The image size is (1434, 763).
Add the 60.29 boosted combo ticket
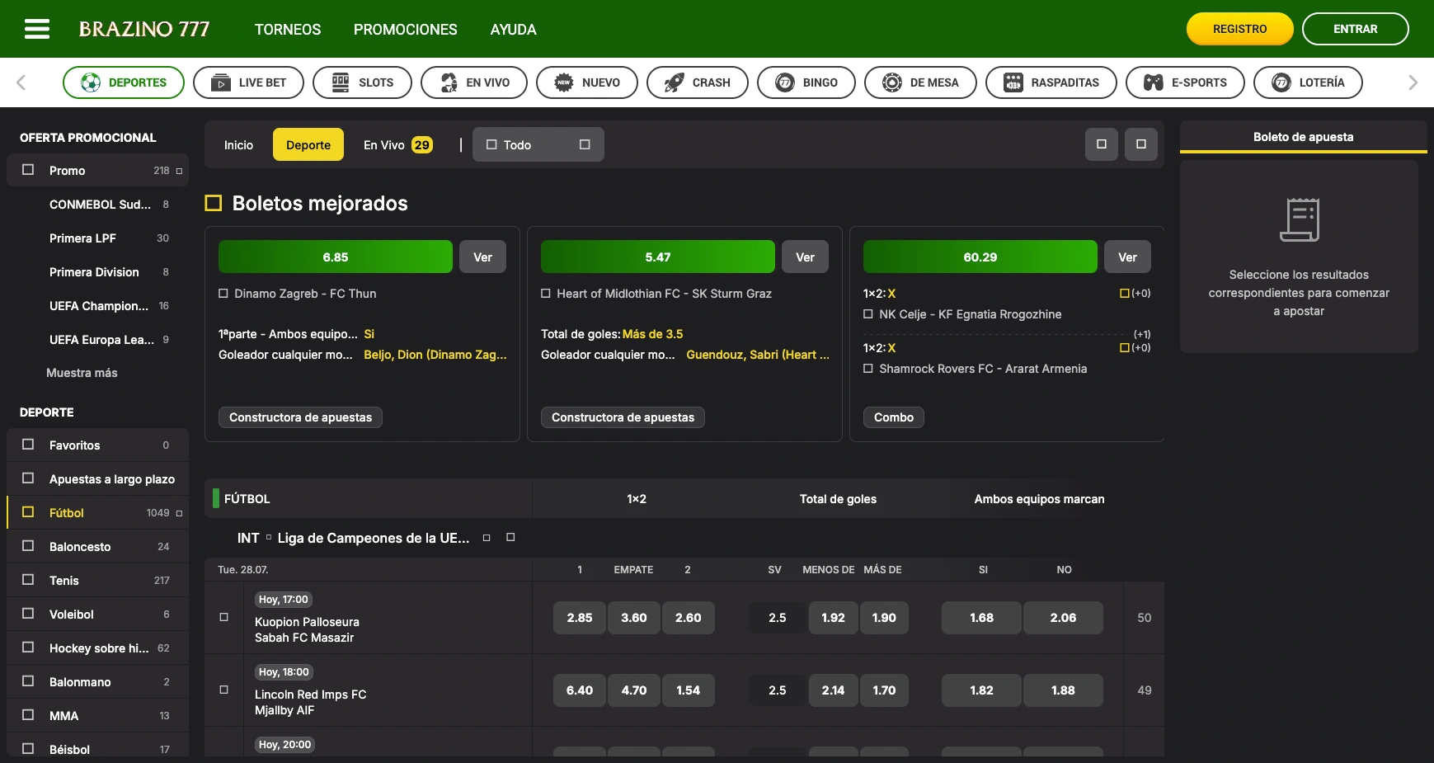[x=980, y=257]
